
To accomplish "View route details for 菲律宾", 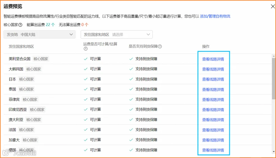I will click(x=213, y=100).
